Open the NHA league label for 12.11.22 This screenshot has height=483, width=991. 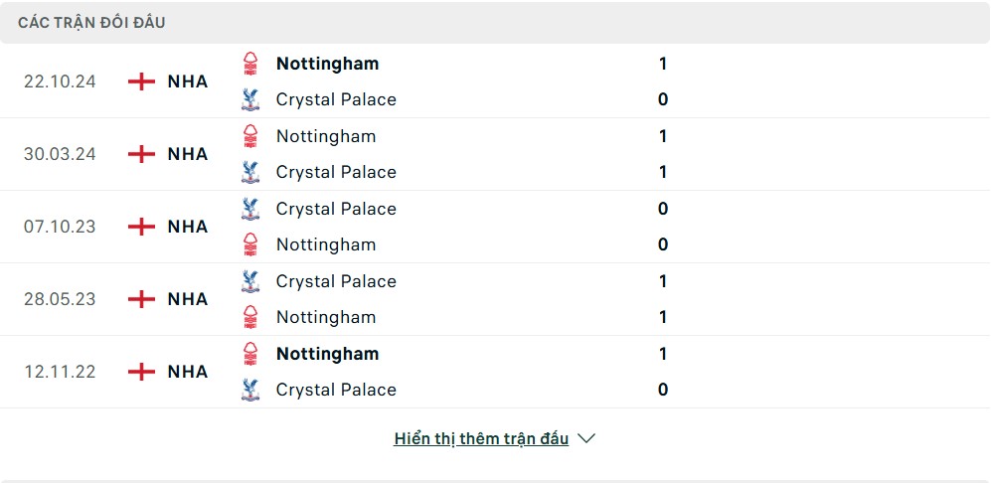point(188,372)
